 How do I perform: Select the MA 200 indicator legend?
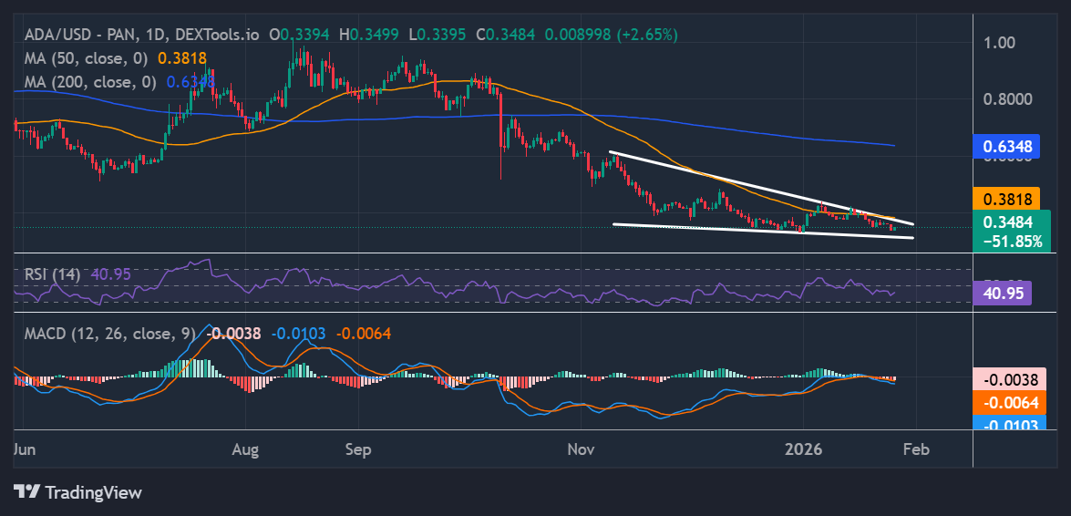tap(87, 82)
